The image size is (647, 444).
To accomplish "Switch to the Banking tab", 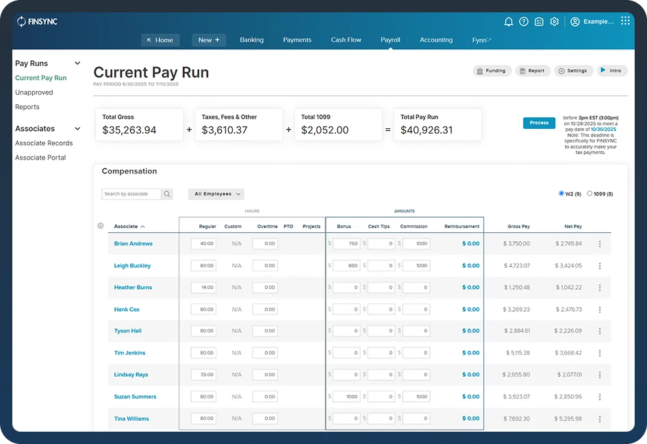I will [x=251, y=40].
